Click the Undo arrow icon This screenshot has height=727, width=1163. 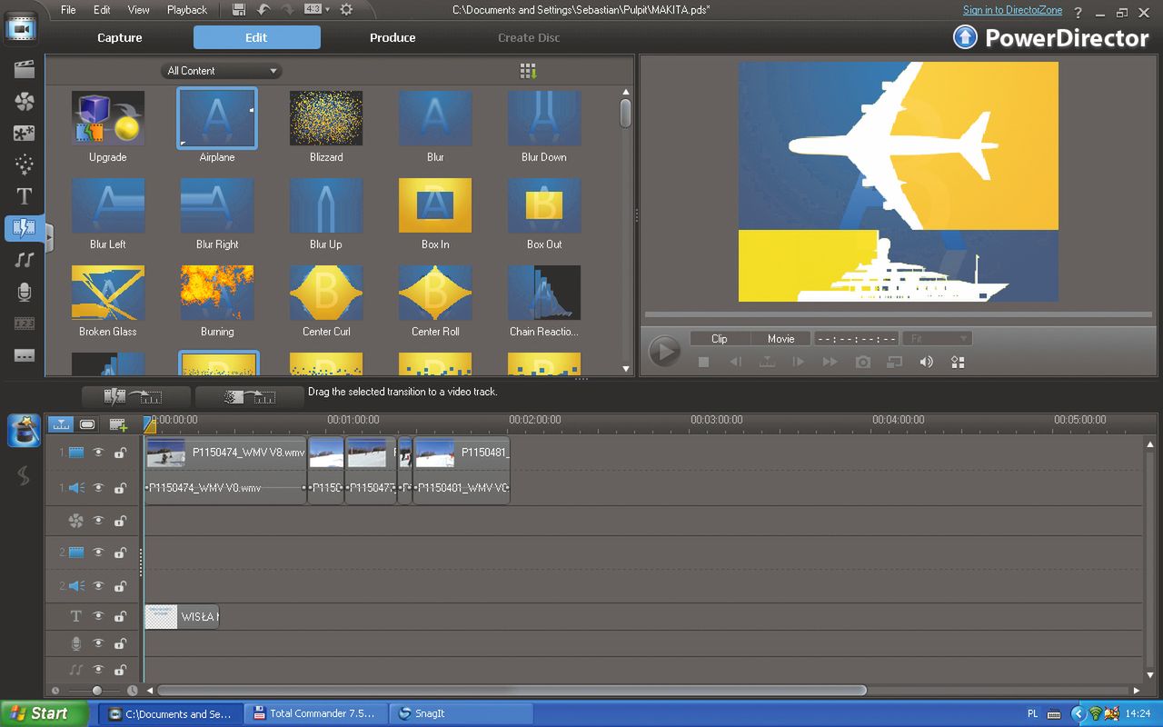pos(263,10)
